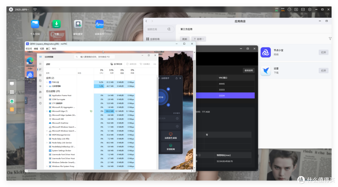Click noVNC vertical scrollbar
This screenshot has width=338, height=187.
pyautogui.click(x=194, y=104)
